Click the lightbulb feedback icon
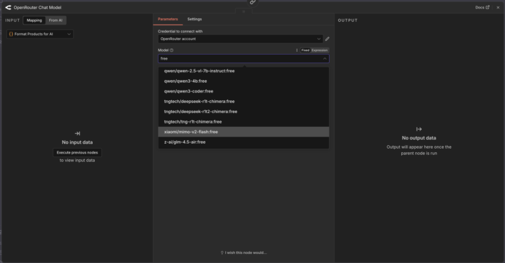The image size is (505, 263). click(222, 252)
